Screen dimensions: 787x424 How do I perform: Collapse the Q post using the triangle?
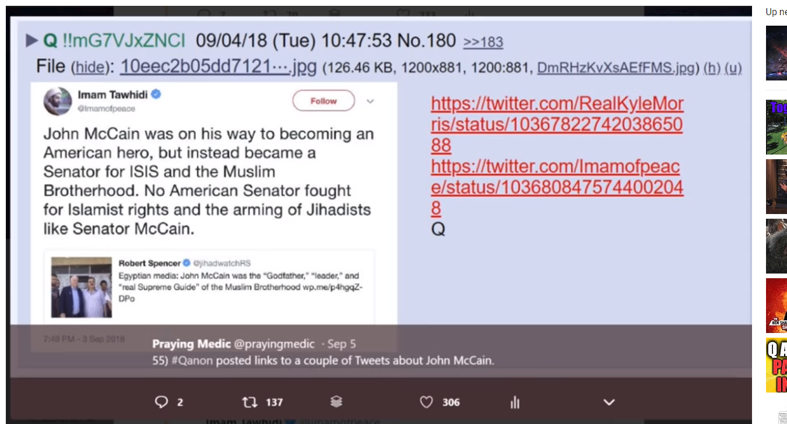coord(31,41)
